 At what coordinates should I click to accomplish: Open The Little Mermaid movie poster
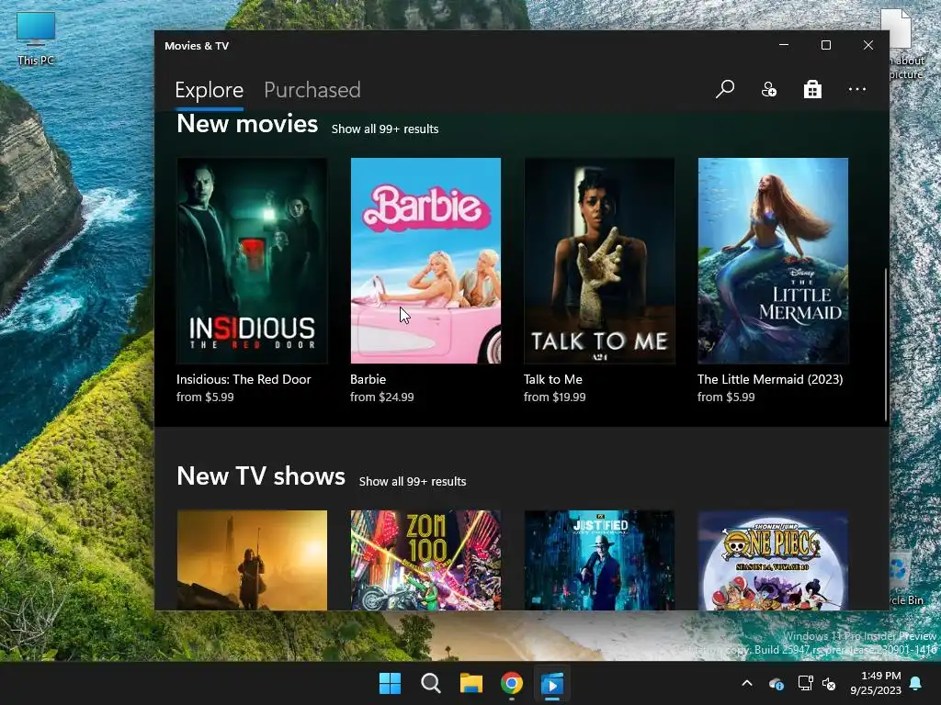point(773,261)
